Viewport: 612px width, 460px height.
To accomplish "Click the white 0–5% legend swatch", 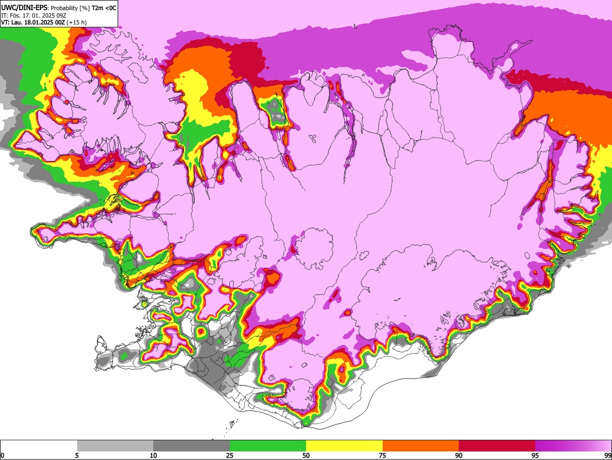I will [39, 446].
